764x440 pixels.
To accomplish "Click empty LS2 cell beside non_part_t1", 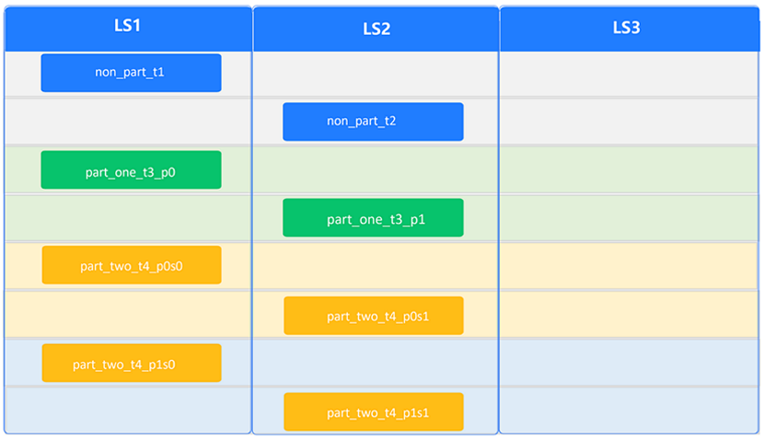I will click(376, 74).
